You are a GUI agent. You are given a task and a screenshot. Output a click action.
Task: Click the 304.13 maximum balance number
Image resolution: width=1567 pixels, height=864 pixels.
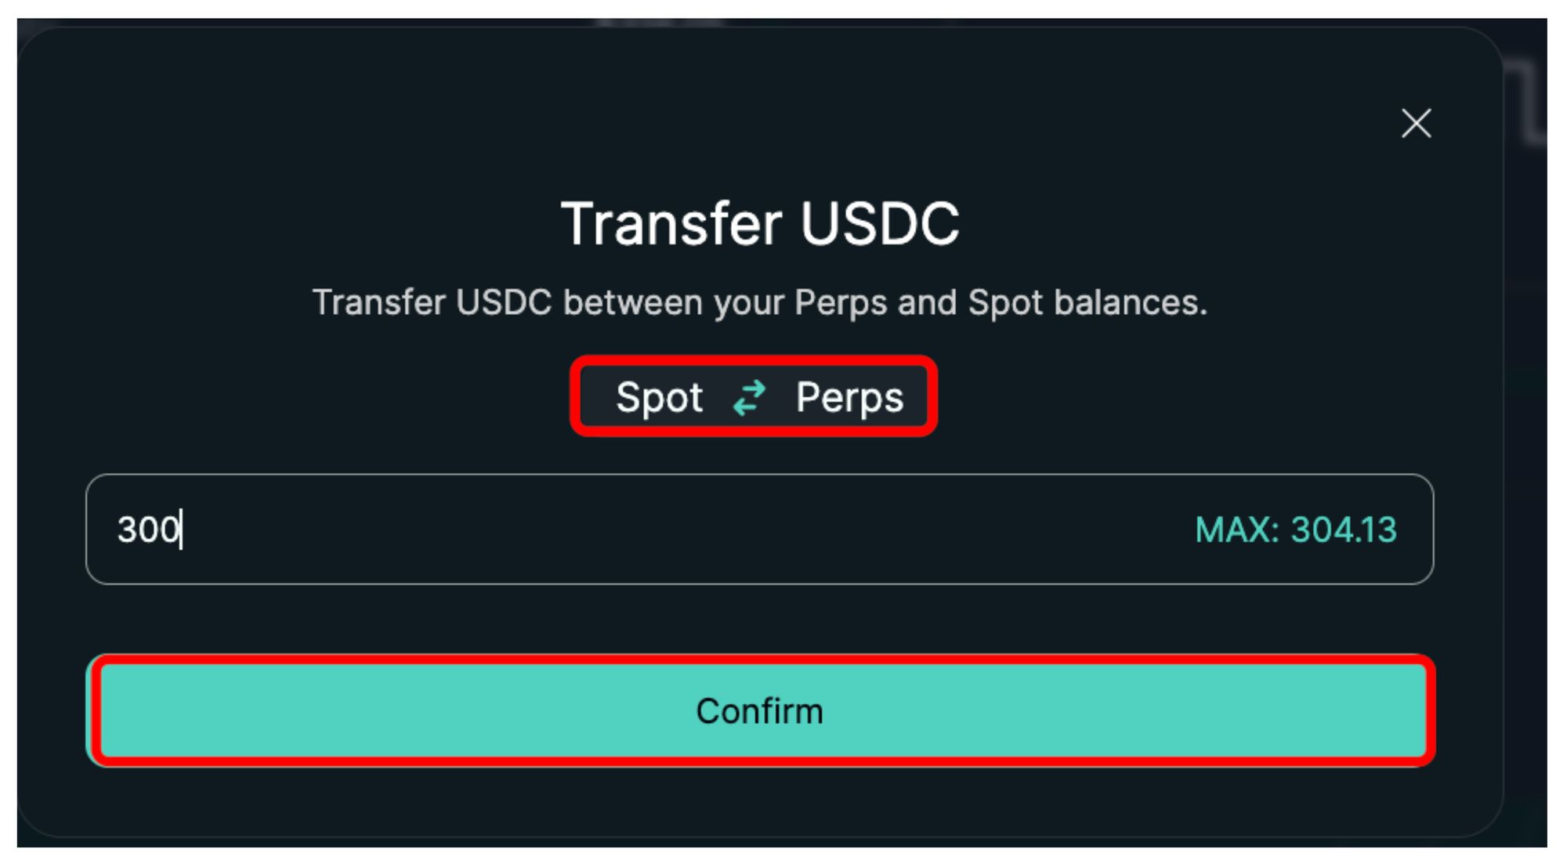pyautogui.click(x=1344, y=530)
